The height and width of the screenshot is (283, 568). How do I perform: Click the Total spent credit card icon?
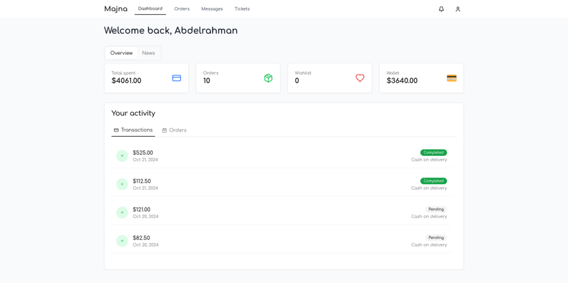pos(176,78)
